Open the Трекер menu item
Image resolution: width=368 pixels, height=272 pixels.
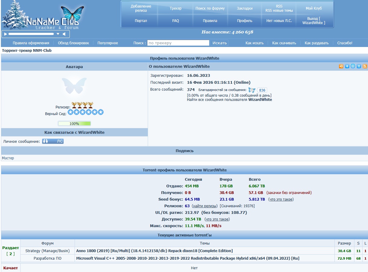pos(176,8)
